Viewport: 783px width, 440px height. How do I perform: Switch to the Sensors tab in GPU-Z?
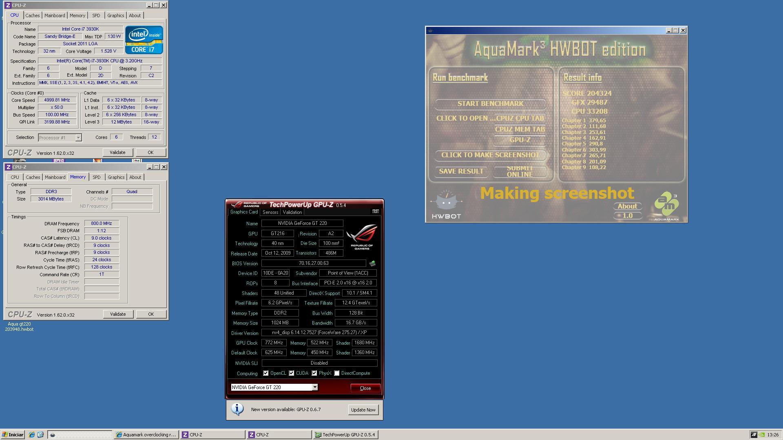pos(270,212)
